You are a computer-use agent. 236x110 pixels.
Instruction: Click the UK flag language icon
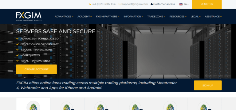click(181, 4)
